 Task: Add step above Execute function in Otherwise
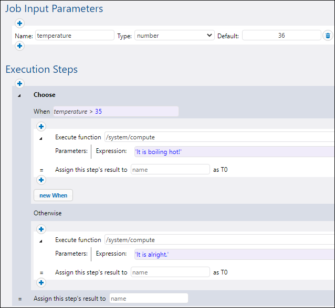tap(41, 229)
